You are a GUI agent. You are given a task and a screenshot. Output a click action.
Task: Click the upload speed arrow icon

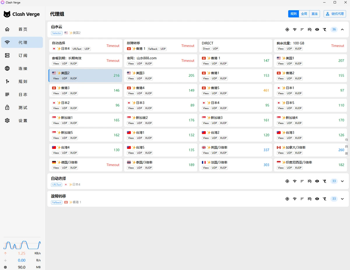point(5,253)
